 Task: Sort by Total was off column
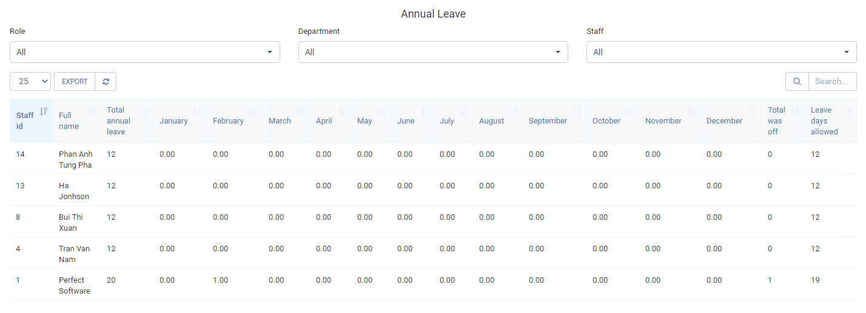click(x=783, y=121)
